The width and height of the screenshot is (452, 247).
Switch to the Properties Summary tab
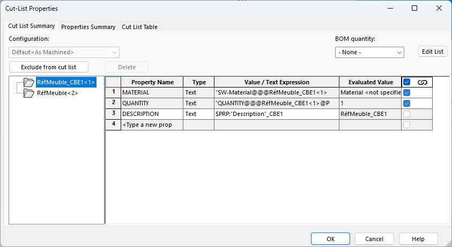point(88,27)
